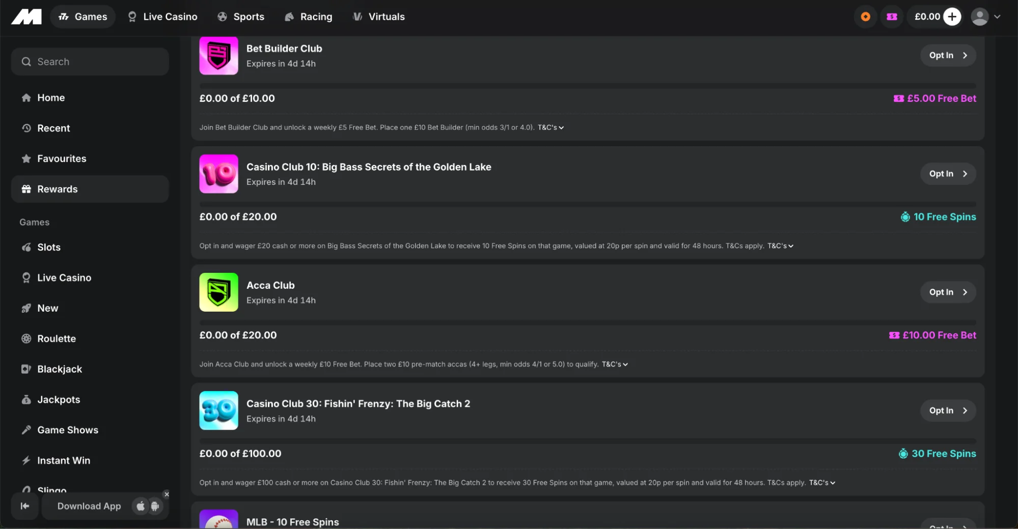Dismiss the Download App banner

[167, 494]
